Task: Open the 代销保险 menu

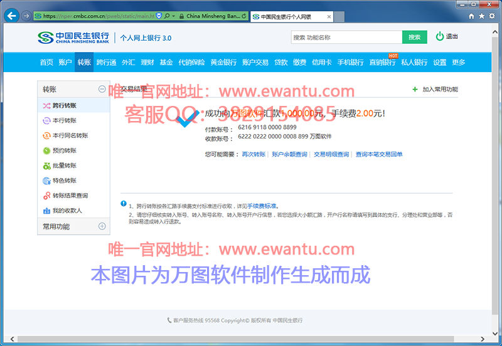Action: click(x=191, y=62)
